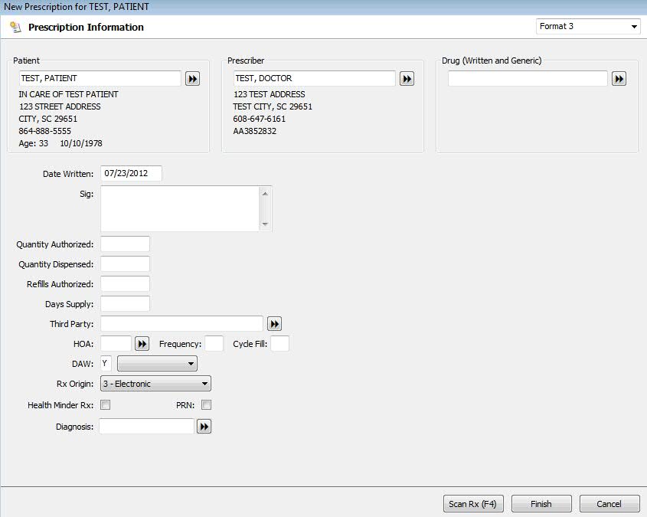The width and height of the screenshot is (647, 517).
Task: Cancel the new prescription
Action: (x=609, y=504)
